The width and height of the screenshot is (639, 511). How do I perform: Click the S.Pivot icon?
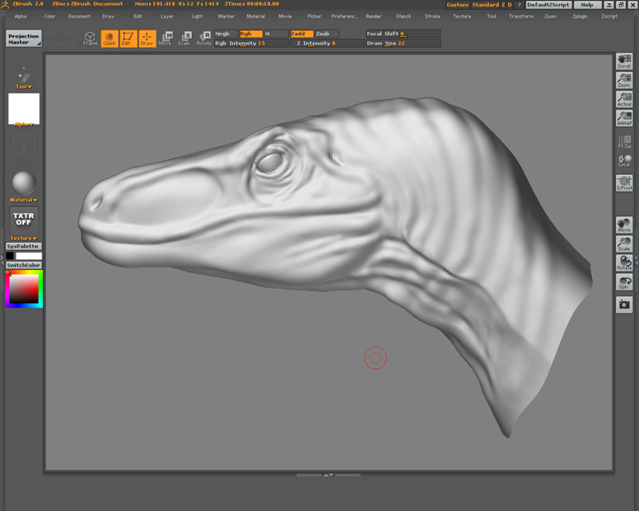coord(624,184)
